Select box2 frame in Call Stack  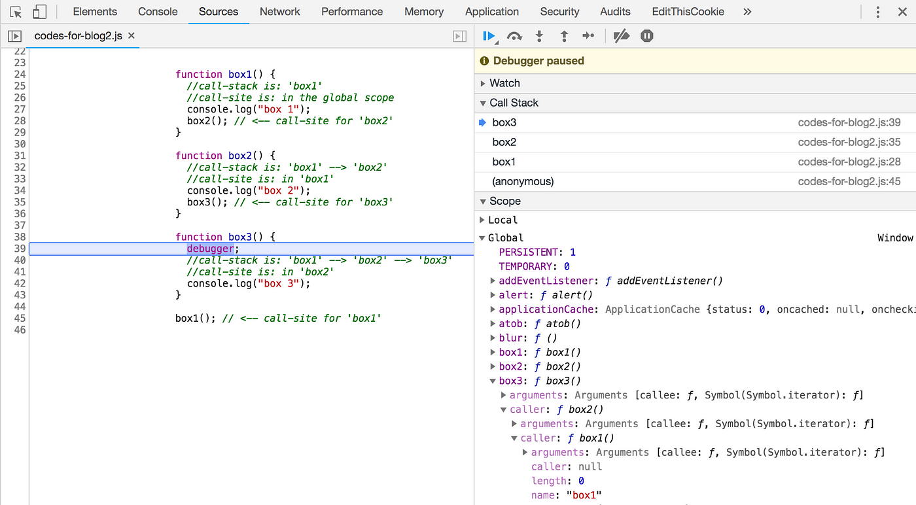click(695, 142)
